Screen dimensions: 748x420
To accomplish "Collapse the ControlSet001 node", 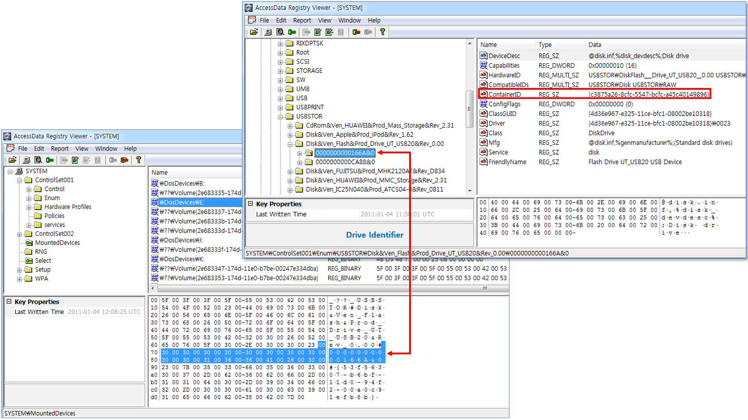I will tap(19, 180).
